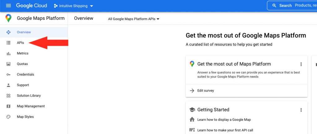Click the Overview sidebar icon

point(8,32)
